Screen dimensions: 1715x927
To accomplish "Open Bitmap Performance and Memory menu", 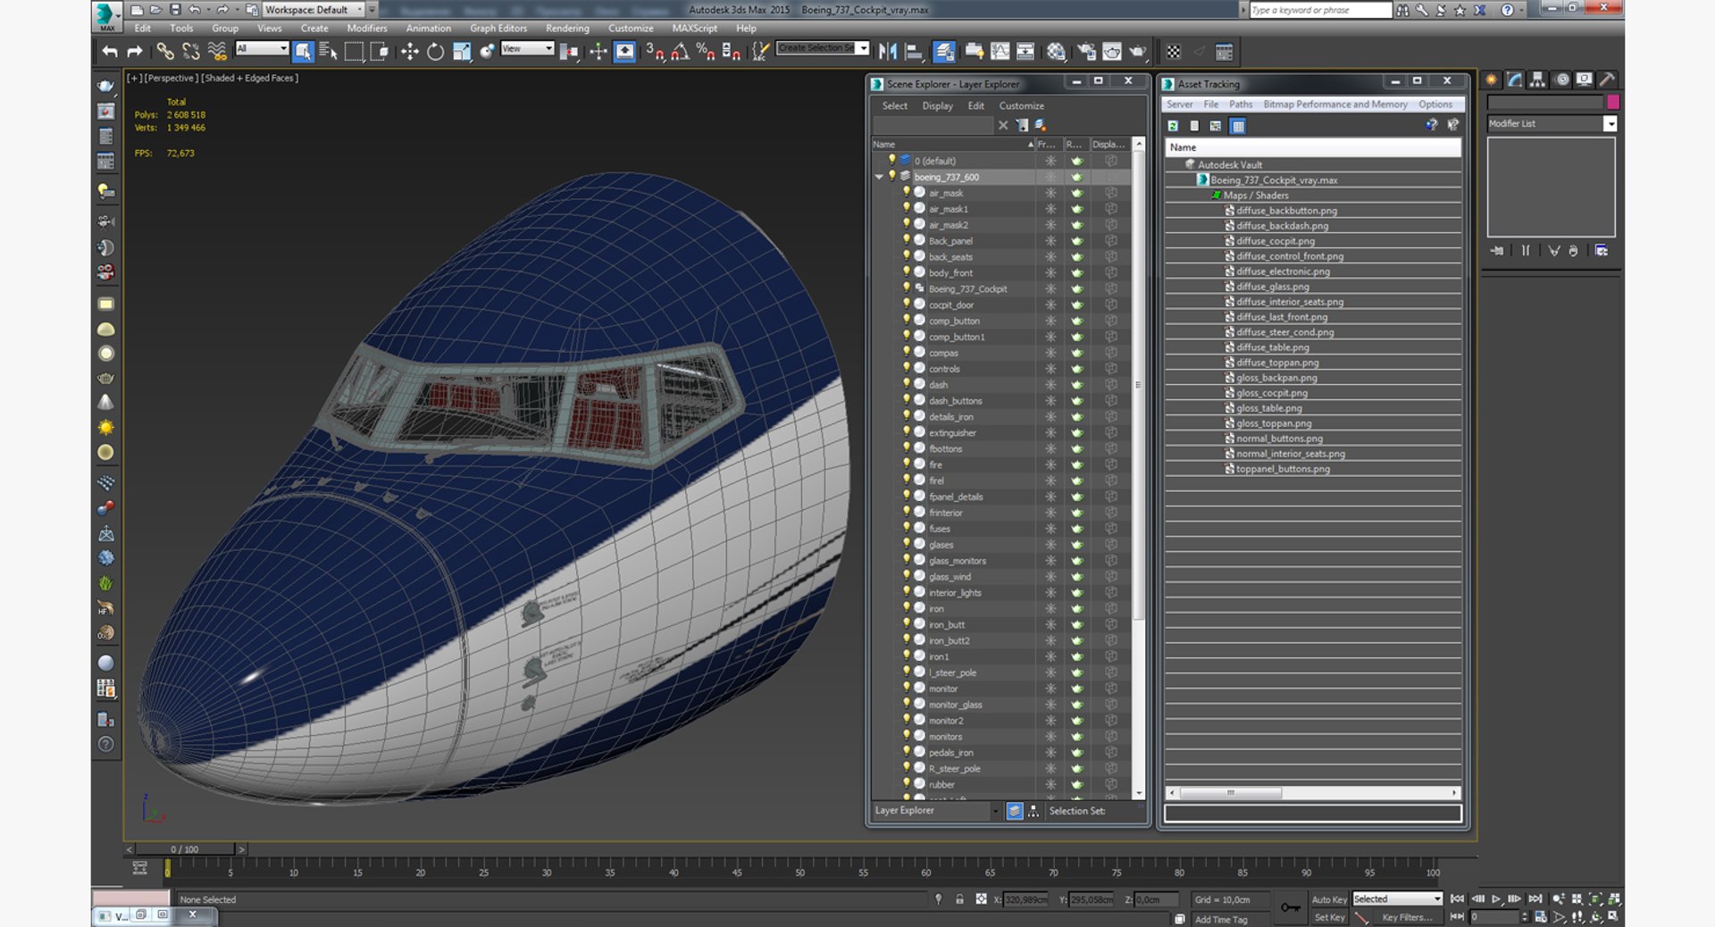I will (1335, 104).
